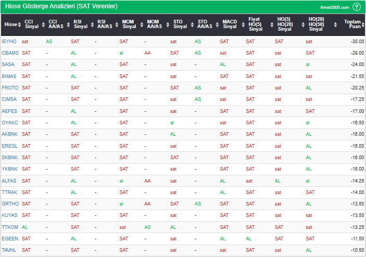Sort by MACD Sinyal column header

coord(229,24)
